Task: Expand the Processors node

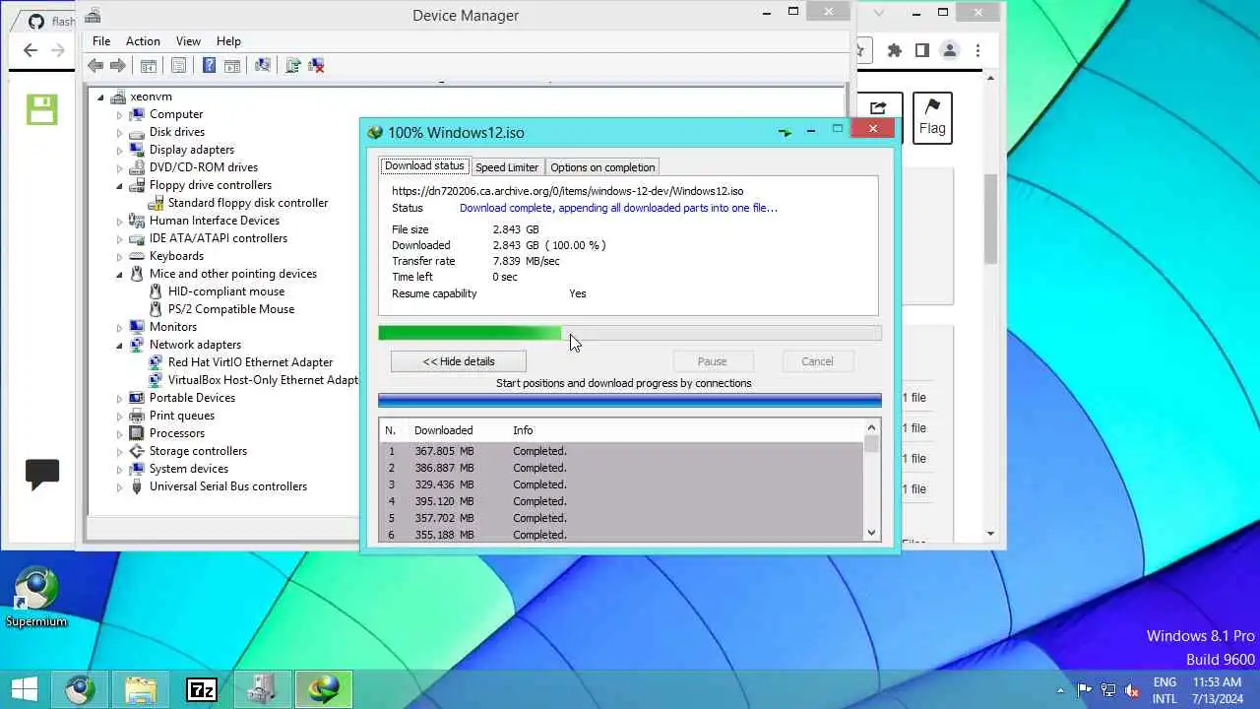Action: [119, 433]
